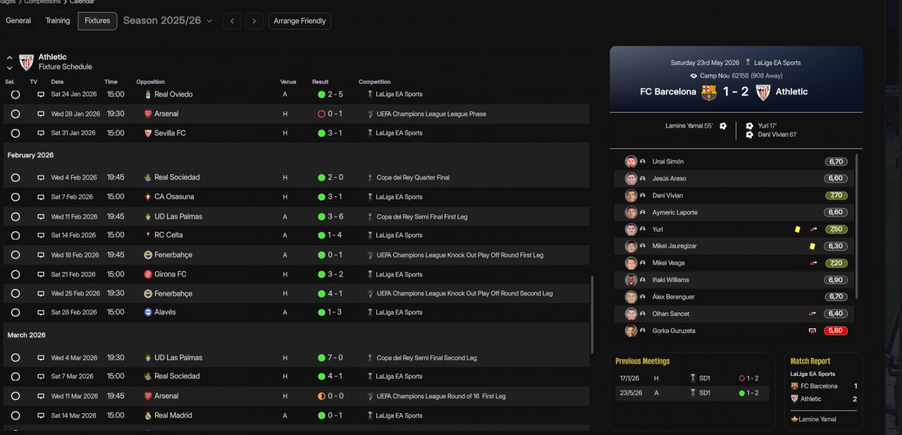This screenshot has width=902, height=435.
Task: Click the Athletic club crest in schedule header
Action: pyautogui.click(x=26, y=62)
